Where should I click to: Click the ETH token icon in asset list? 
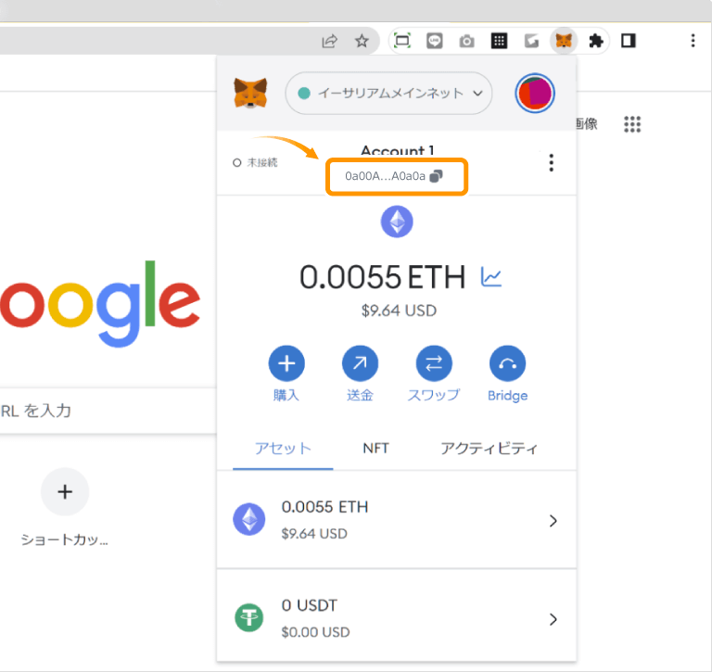(248, 519)
